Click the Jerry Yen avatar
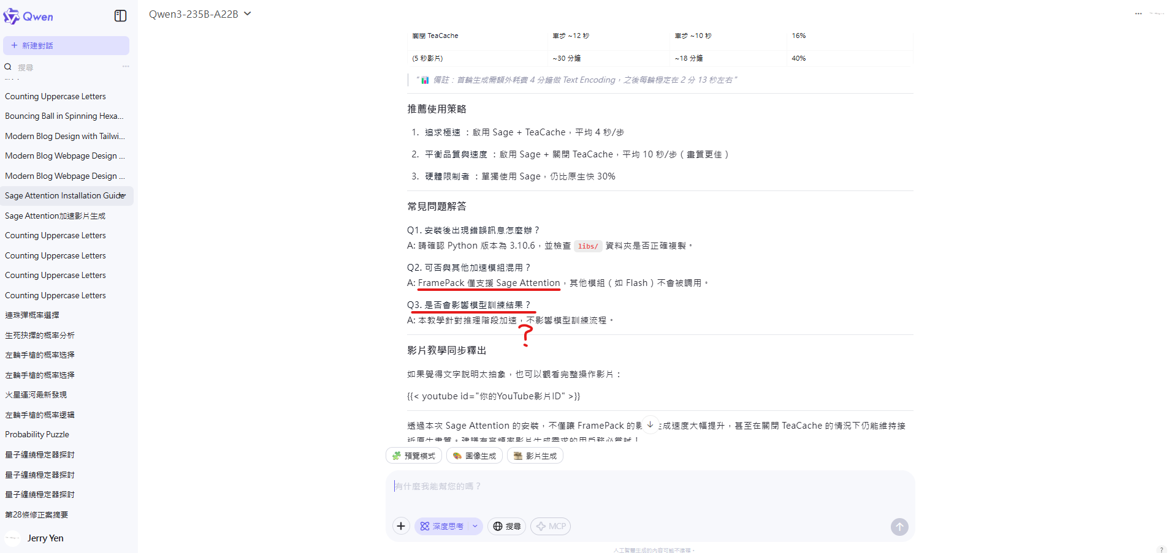Screen dimensions: 1171x553 (x=12, y=538)
